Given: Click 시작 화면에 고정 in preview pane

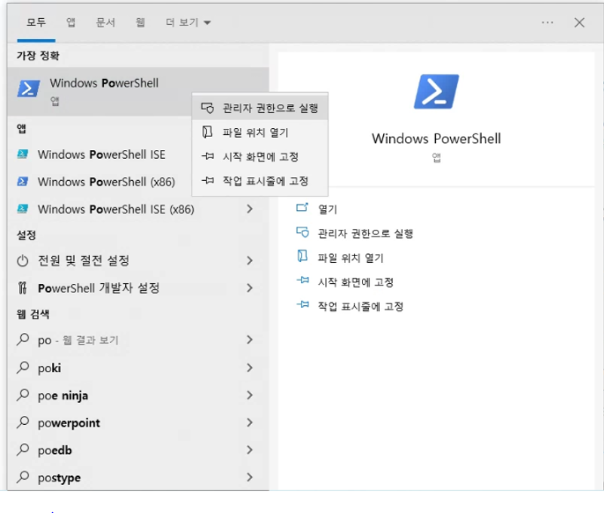Looking at the screenshot, I should point(356,282).
